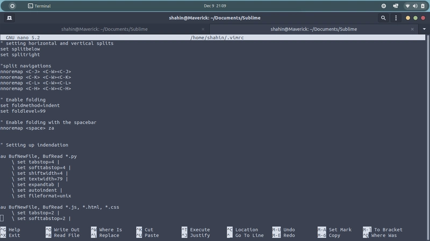430x241 pixels.
Task: Click the display/screens tray icon
Action: point(395,6)
